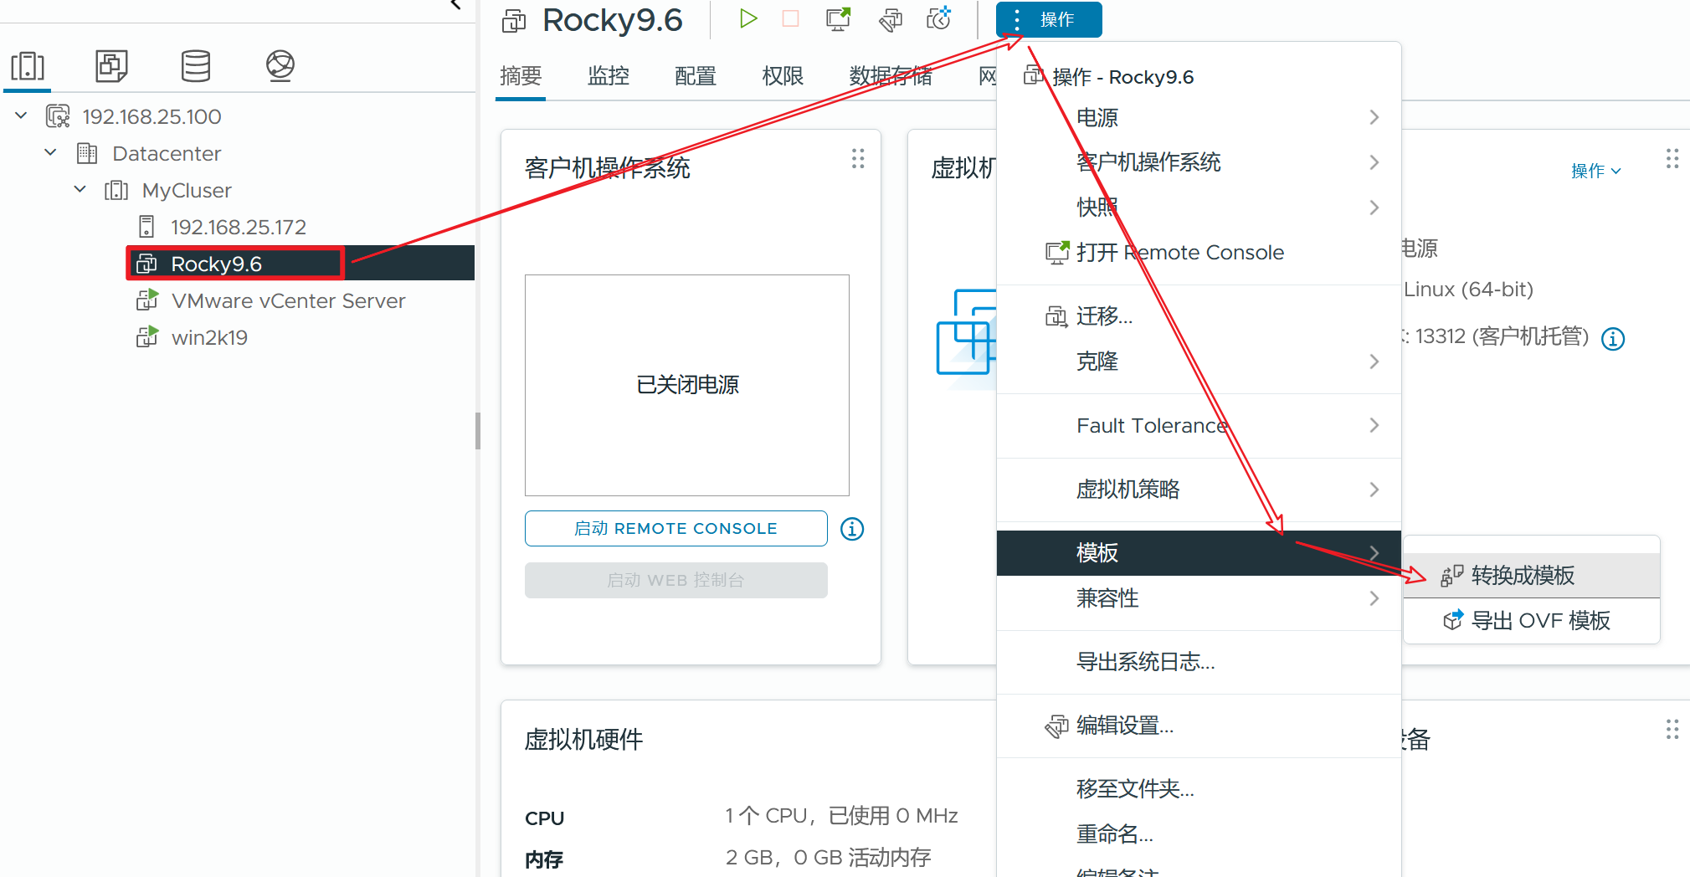Choose 重命名... from the menu
Screen dimensions: 1690x877
click(x=1199, y=834)
